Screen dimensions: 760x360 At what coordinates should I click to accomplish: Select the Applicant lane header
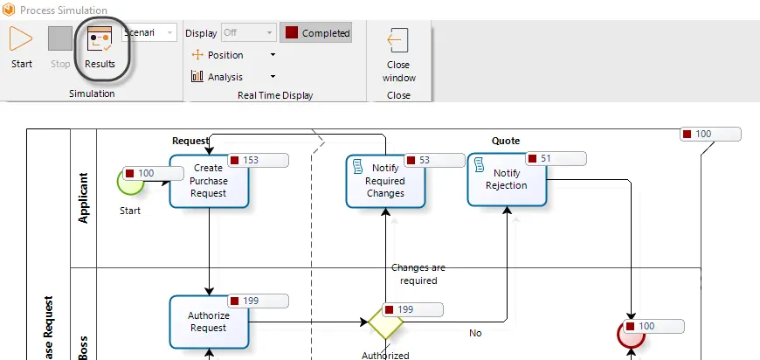[83, 198]
